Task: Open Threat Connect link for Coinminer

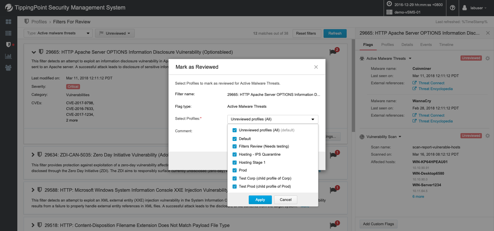Action: [x=431, y=83]
